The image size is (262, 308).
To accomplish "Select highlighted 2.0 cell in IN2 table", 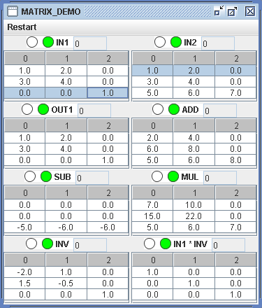I will (x=194, y=71).
